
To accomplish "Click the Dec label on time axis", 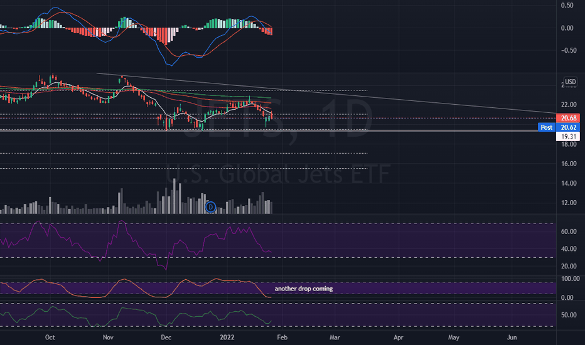I will pyautogui.click(x=166, y=337).
